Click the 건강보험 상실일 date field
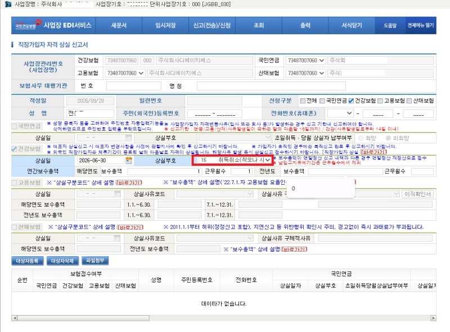Viewport: 450px width, 332px height. [x=101, y=160]
